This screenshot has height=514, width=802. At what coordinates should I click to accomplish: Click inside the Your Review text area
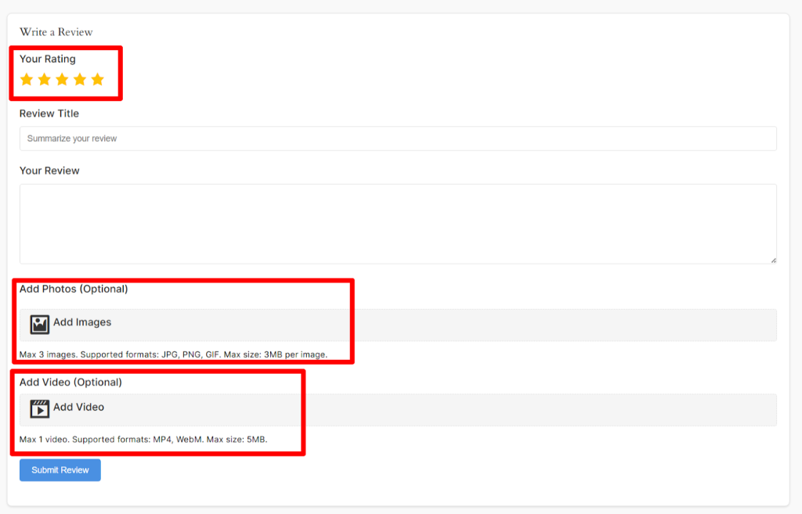coord(398,224)
